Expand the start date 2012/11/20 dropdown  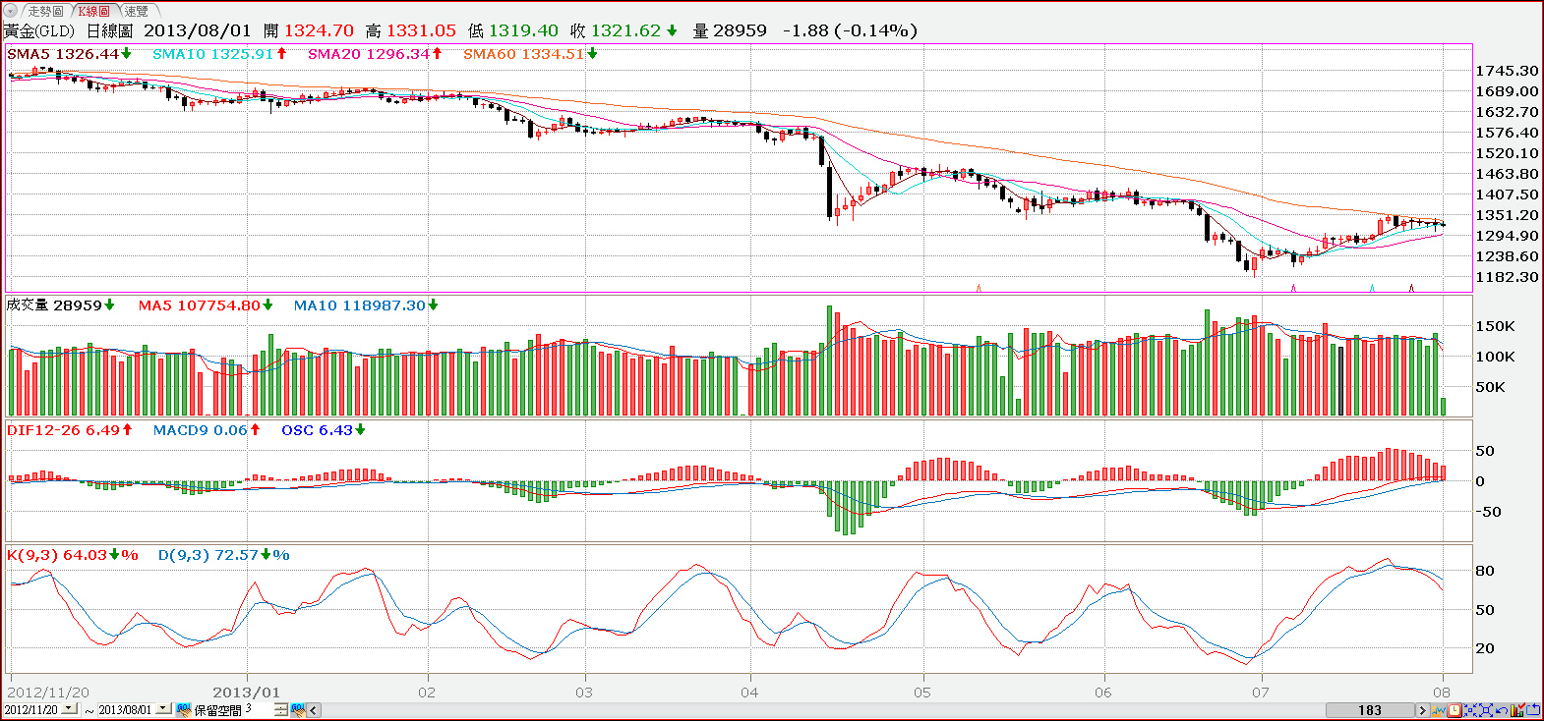pos(69,708)
